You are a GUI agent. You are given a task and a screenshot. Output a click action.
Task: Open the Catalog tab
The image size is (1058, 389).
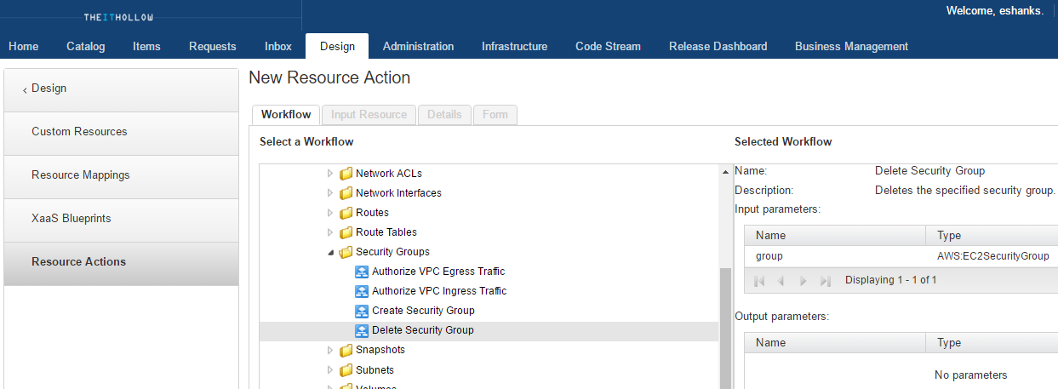click(86, 47)
